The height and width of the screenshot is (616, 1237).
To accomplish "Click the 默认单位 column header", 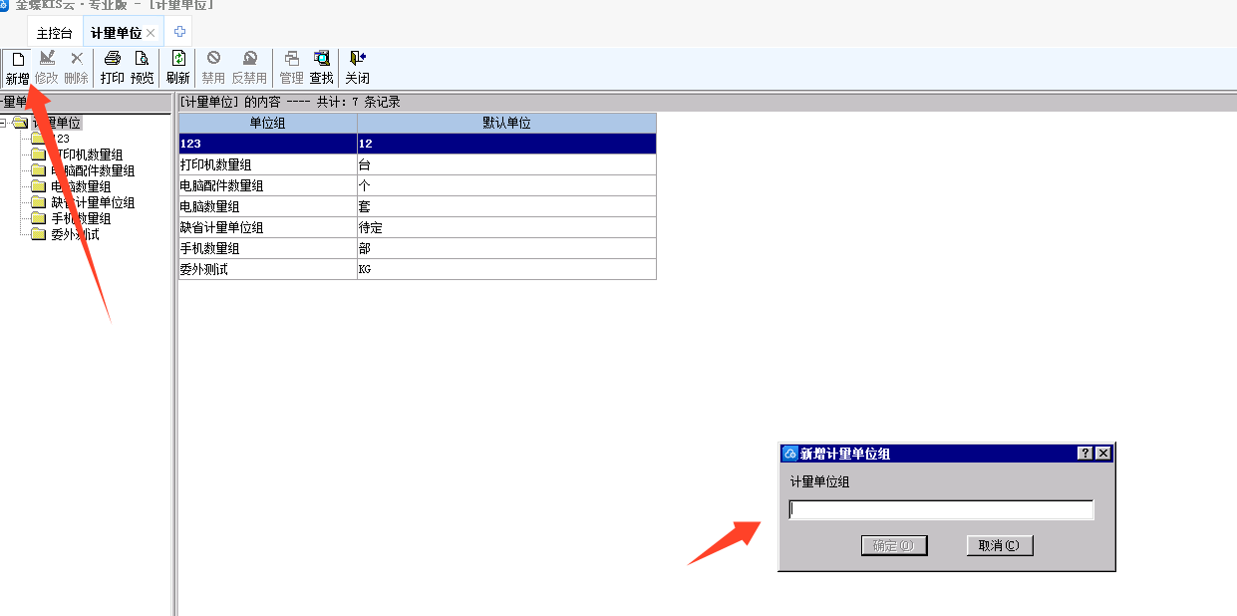I will coord(506,123).
